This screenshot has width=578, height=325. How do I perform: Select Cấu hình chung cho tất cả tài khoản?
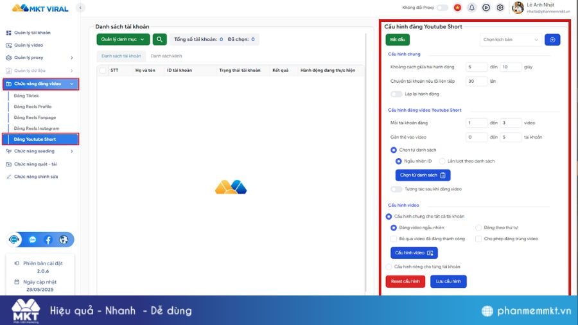389,216
